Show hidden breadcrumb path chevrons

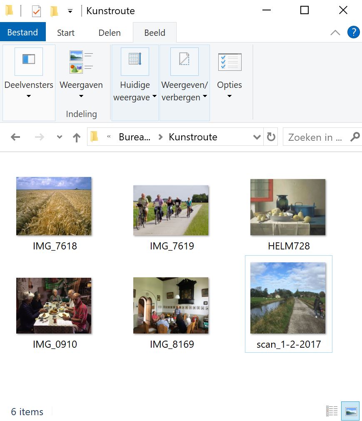click(x=109, y=137)
